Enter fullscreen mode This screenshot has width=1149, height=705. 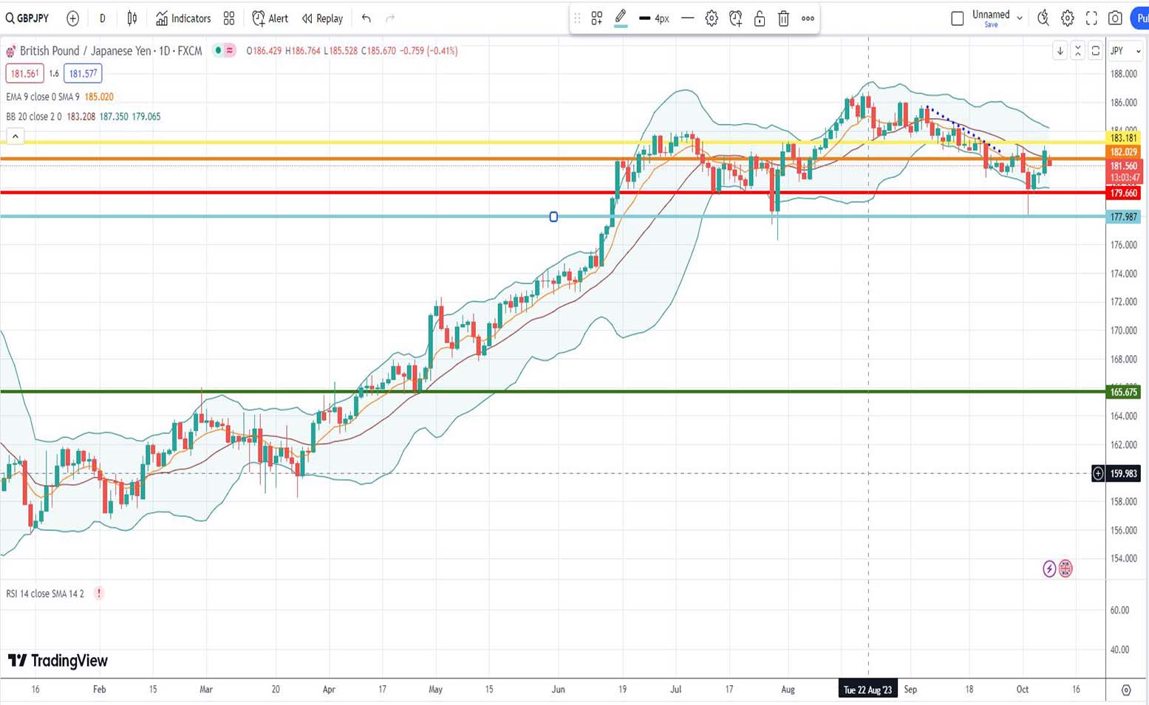(1091, 18)
